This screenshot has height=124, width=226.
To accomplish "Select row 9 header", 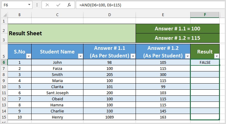I will click(x=4, y=81).
